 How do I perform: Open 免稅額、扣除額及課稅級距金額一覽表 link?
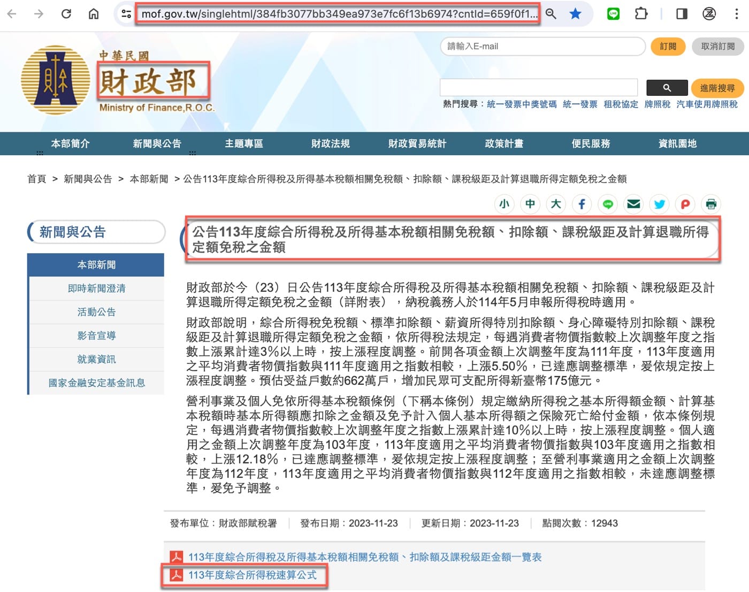click(365, 557)
